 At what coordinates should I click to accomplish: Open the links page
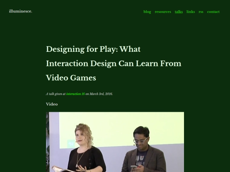click(x=190, y=12)
